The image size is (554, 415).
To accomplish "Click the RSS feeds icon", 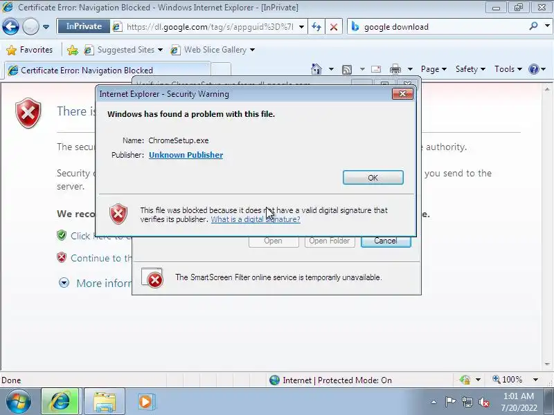I will pyautogui.click(x=347, y=70).
